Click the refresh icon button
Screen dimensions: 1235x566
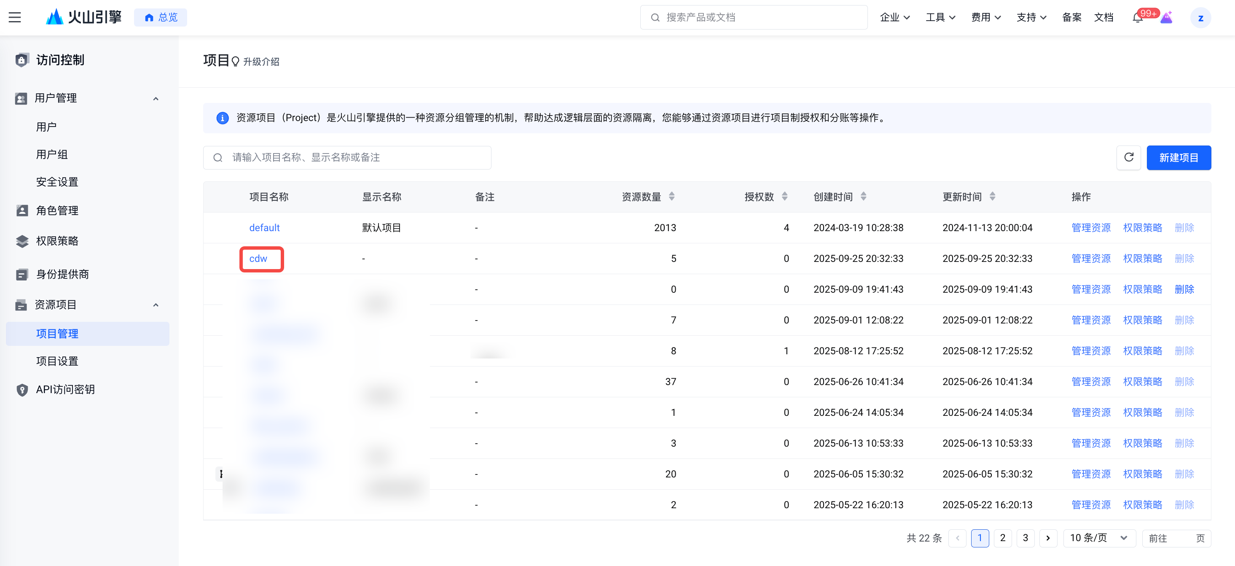tap(1128, 157)
